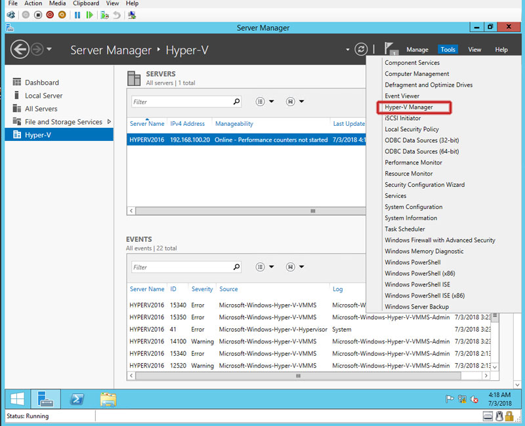This screenshot has height=426, width=525.
Task: Open File Explorer from the taskbar
Action: click(108, 399)
